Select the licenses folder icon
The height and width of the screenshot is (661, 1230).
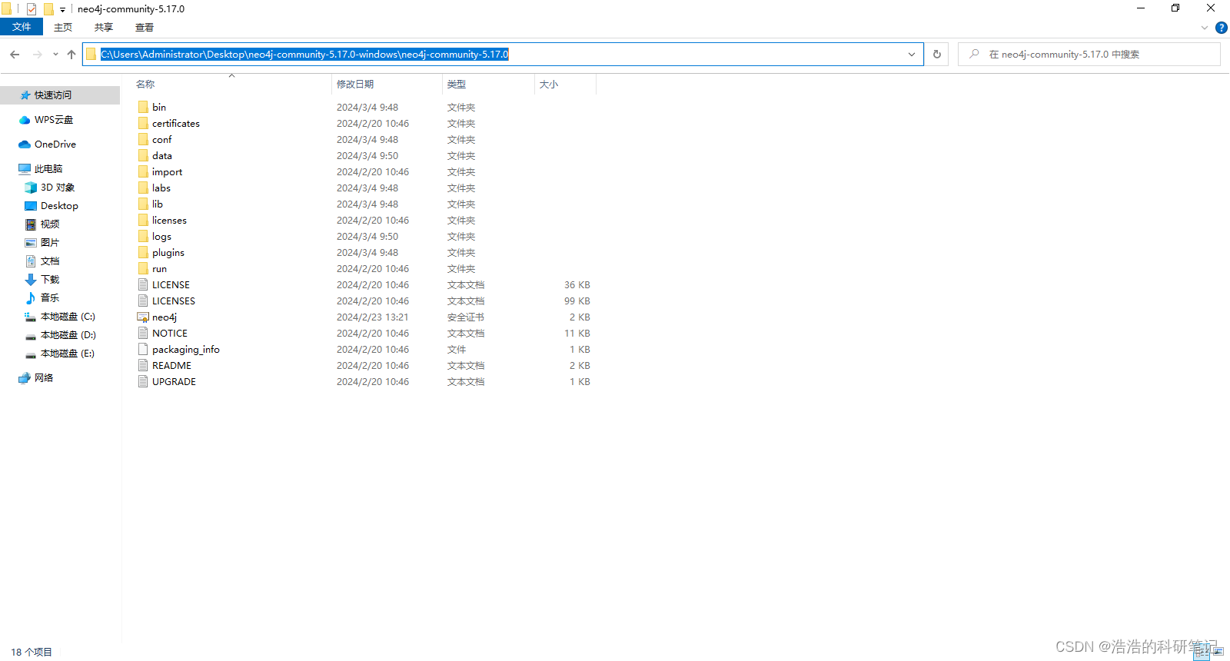143,220
